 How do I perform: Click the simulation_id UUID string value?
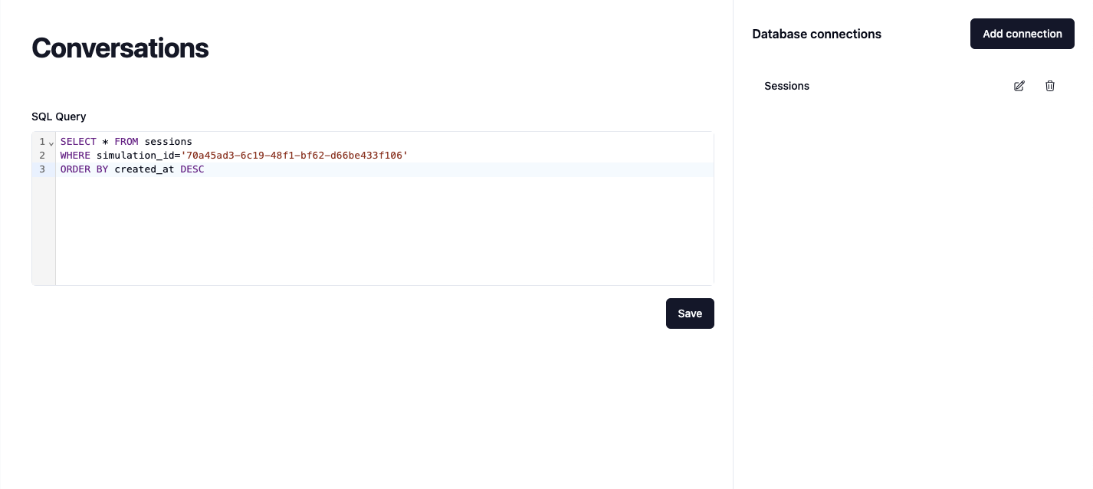(x=294, y=156)
